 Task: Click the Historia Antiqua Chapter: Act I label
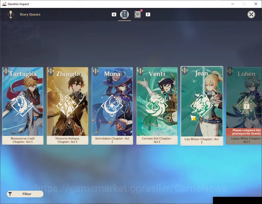tap(67, 140)
